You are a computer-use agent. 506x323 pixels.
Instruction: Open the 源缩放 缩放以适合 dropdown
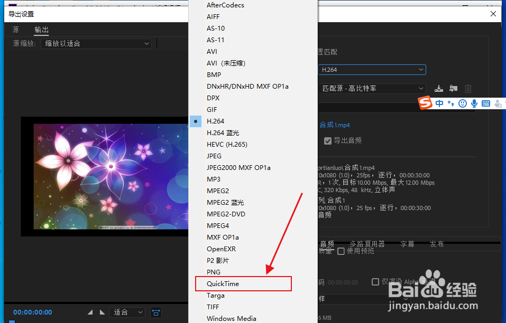coord(96,43)
